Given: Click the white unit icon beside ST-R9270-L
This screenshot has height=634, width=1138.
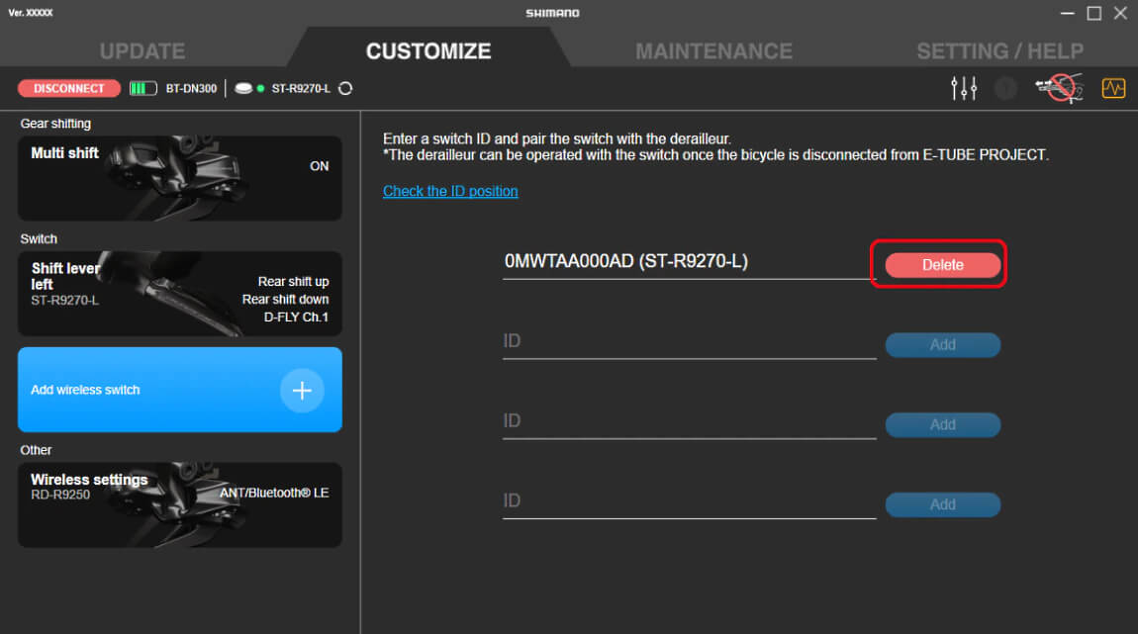Looking at the screenshot, I should click(x=242, y=88).
